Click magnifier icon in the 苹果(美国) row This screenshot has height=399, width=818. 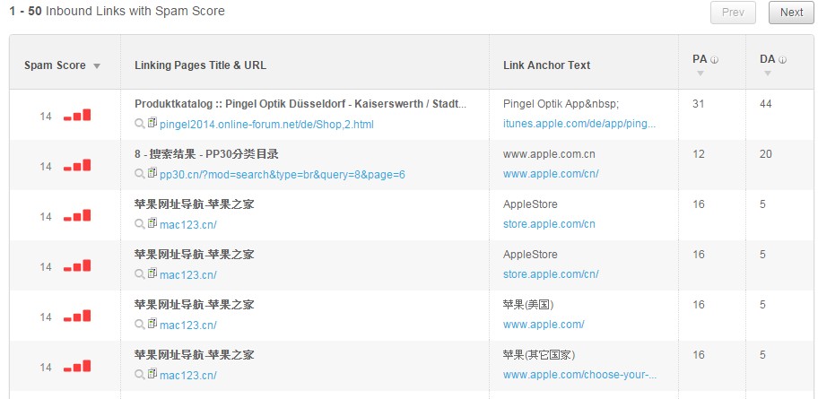click(x=139, y=325)
